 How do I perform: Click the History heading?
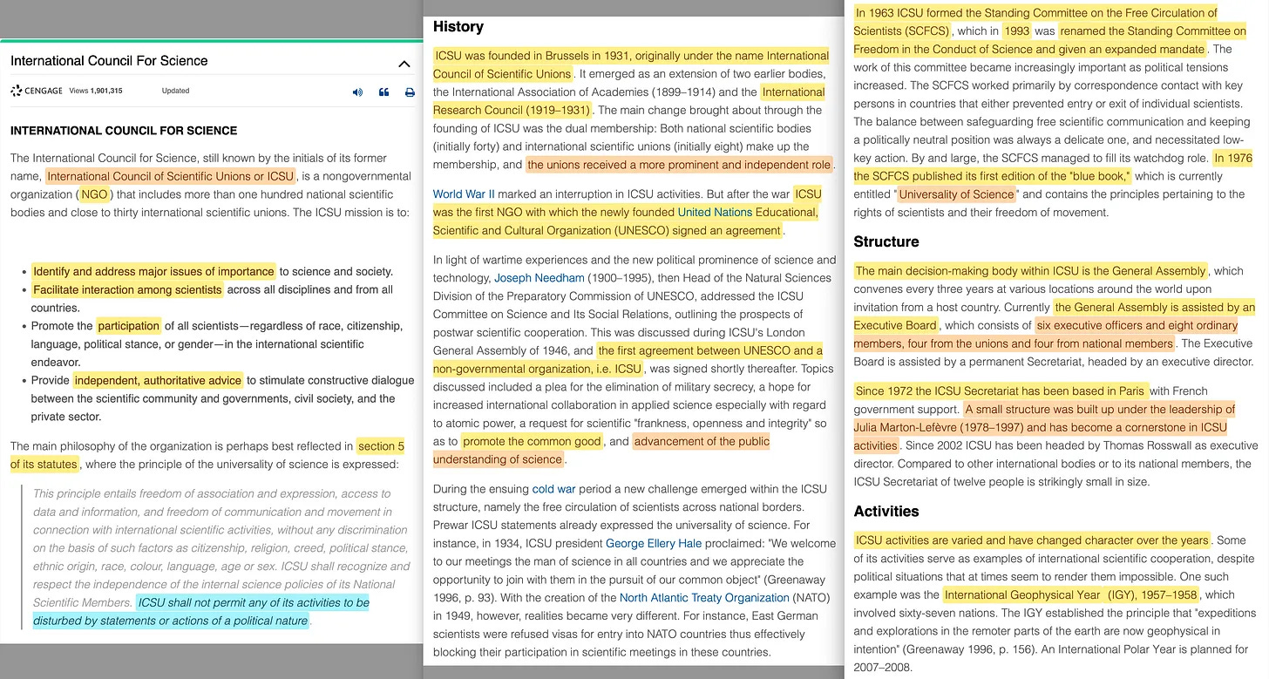458,27
